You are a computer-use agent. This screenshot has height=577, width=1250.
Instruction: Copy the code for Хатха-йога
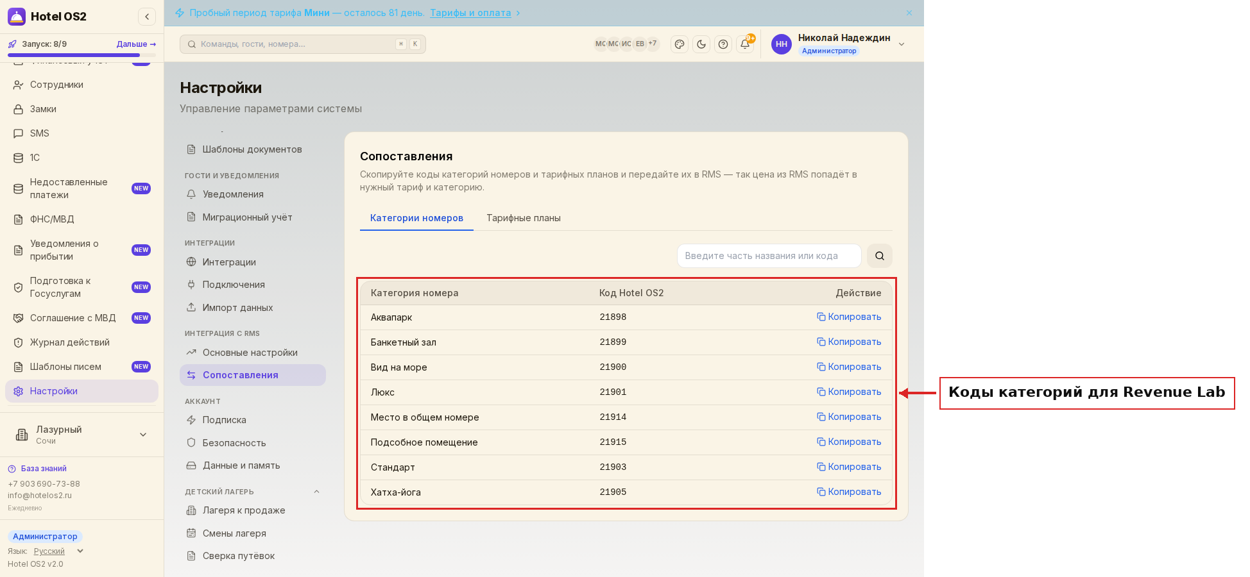(849, 492)
